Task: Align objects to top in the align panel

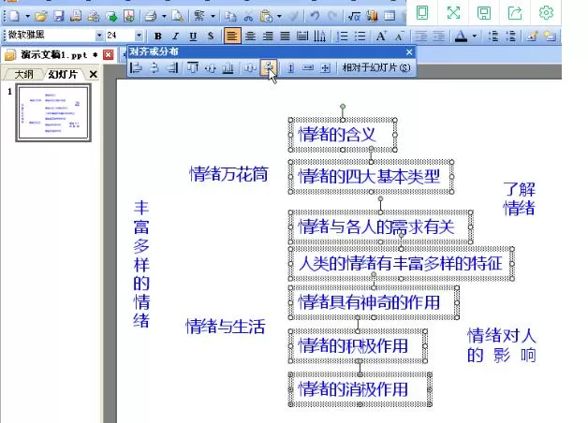Action: 193,67
